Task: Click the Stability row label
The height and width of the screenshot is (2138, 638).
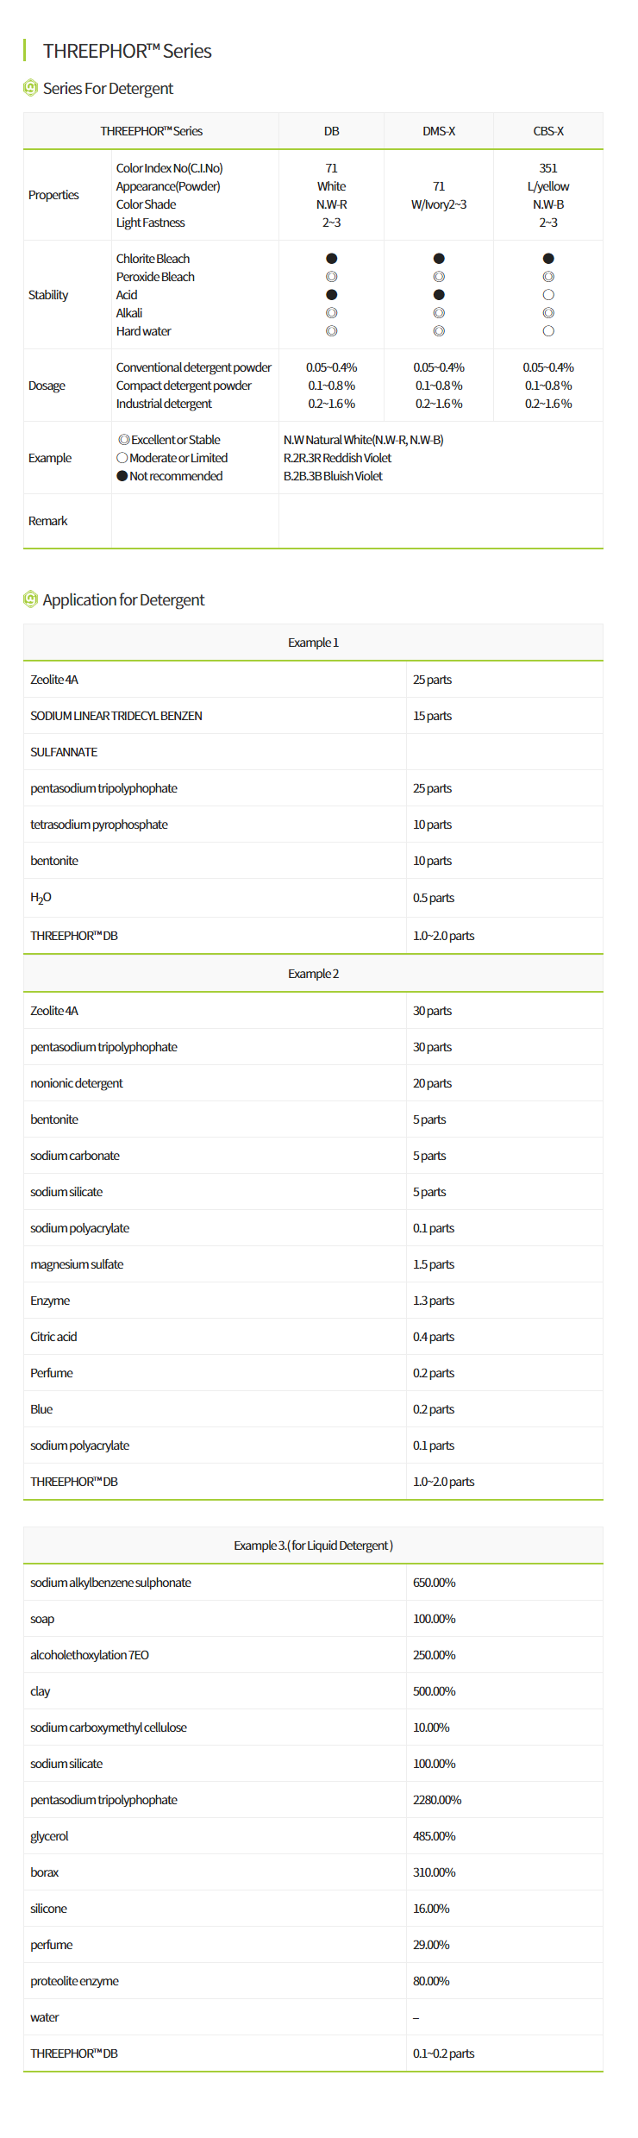Action: coord(48,295)
